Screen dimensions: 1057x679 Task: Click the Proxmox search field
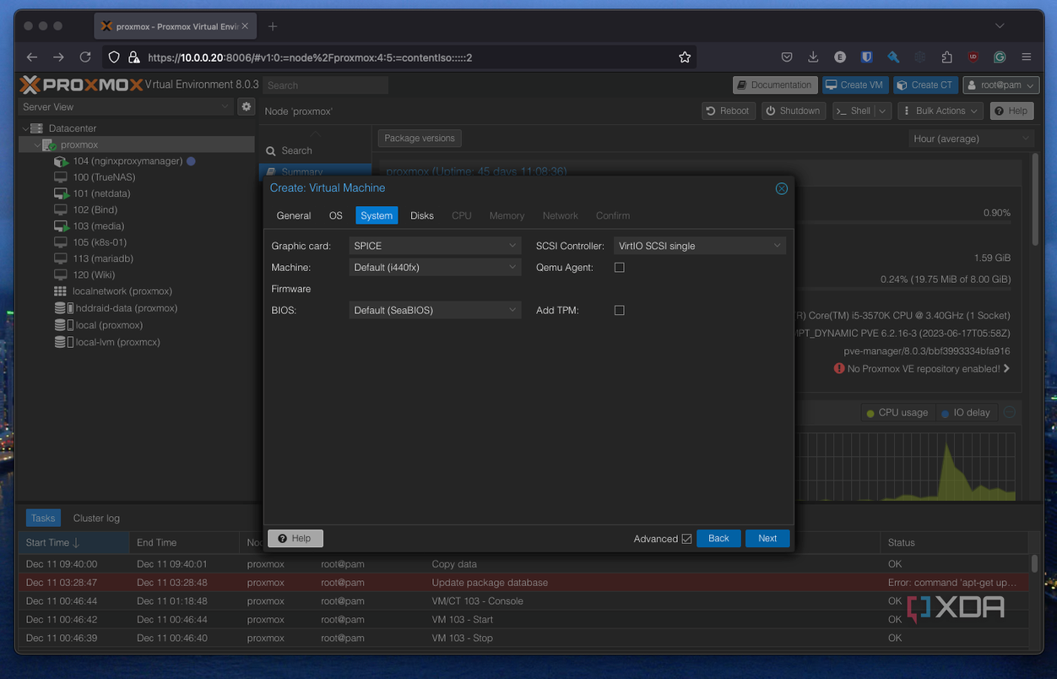pos(325,85)
